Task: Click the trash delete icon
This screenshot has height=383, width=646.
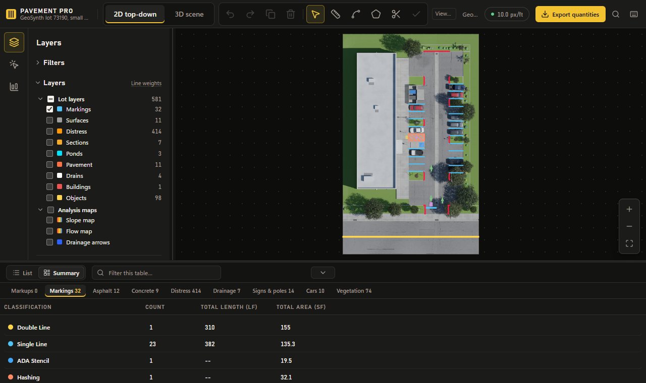Action: [x=291, y=14]
